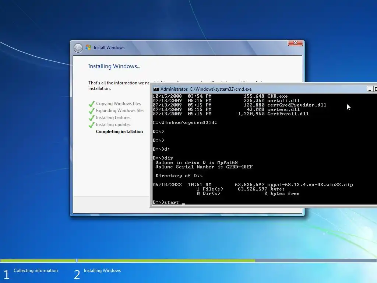Click the 'Installing Windows...' heading
377x283 pixels.
point(114,66)
